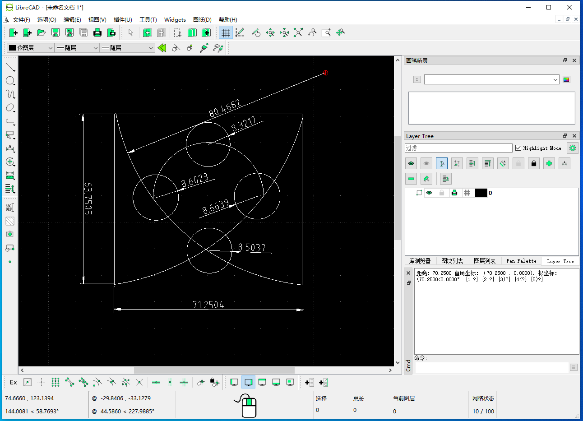Select the Circle tool

(x=10, y=80)
